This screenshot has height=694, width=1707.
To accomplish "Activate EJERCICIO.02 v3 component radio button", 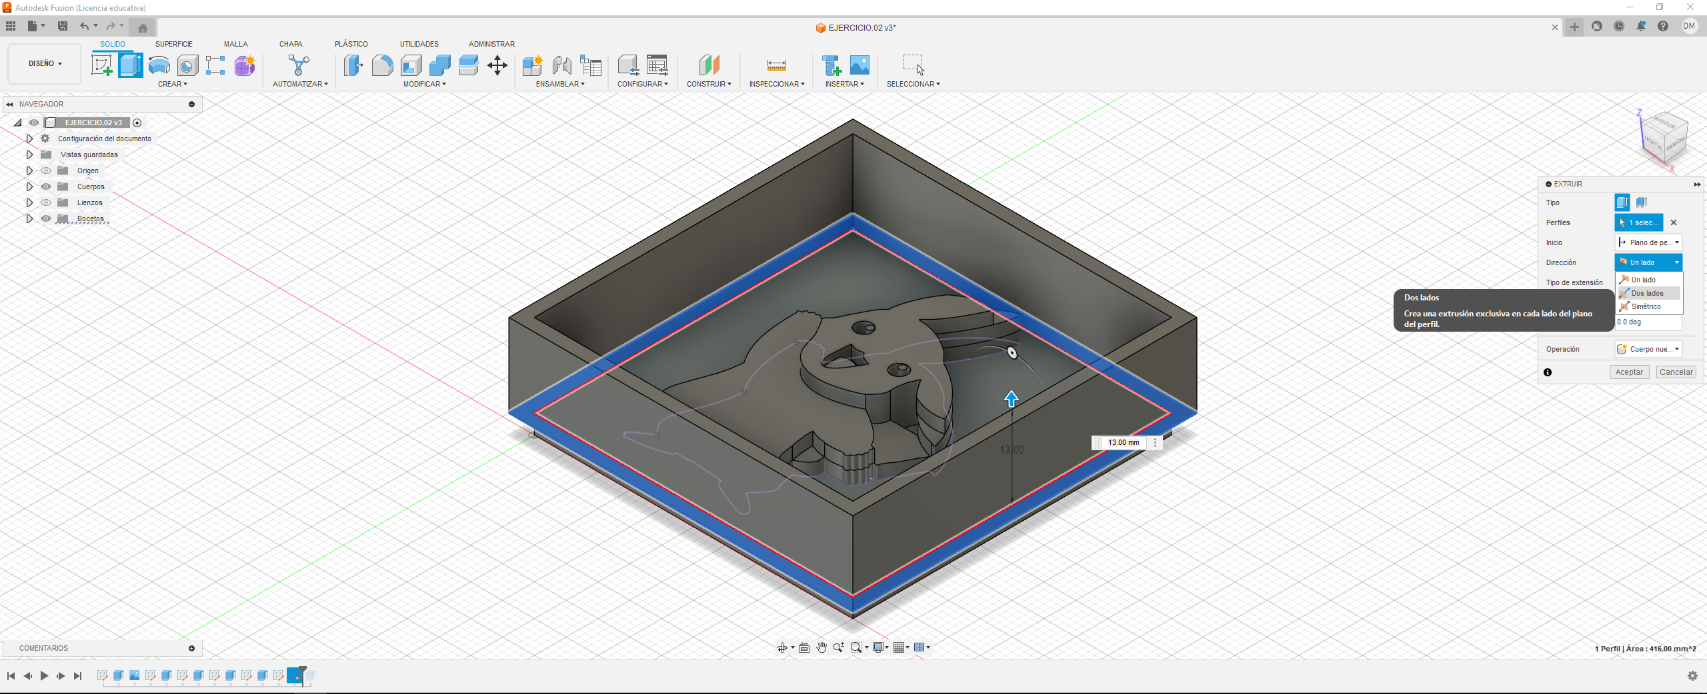I will click(137, 123).
